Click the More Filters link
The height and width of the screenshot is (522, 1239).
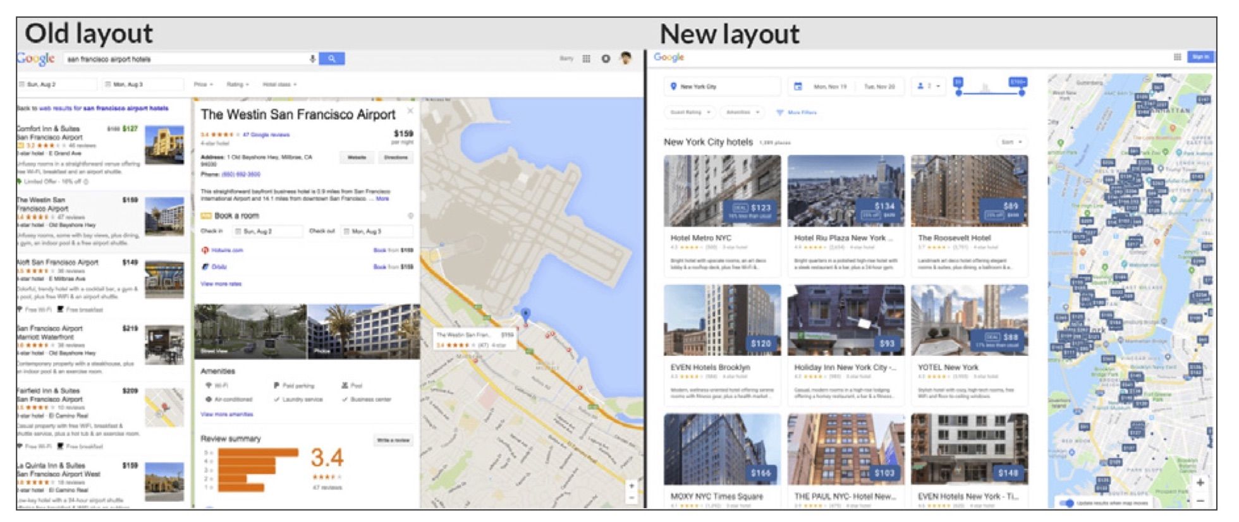pyautogui.click(x=802, y=112)
